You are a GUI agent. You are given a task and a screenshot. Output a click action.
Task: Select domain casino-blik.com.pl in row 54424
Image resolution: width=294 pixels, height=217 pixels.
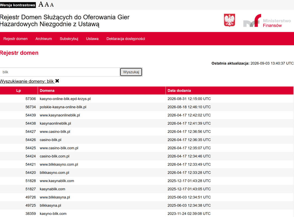tap(54, 156)
